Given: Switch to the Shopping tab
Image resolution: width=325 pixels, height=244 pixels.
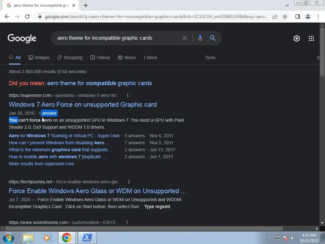Looking at the screenshot, I should 70,58.
